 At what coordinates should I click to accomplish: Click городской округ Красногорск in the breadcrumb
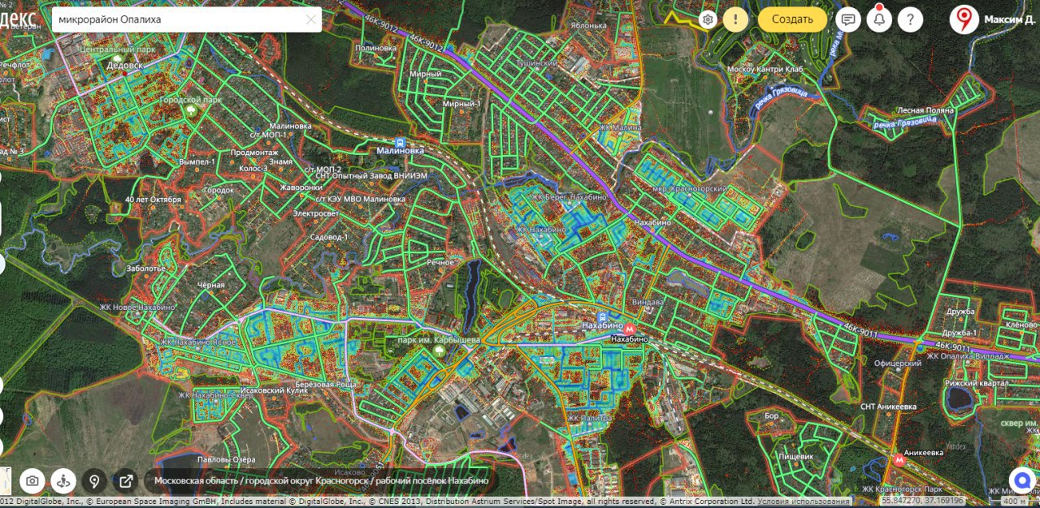click(x=308, y=480)
